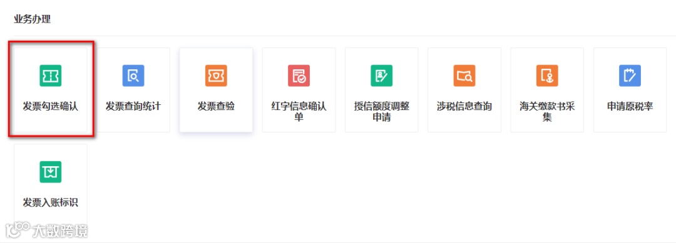676x243 pixels.
Task: Open the 发票勾选确认 green ticket icon
Action: click(x=51, y=76)
